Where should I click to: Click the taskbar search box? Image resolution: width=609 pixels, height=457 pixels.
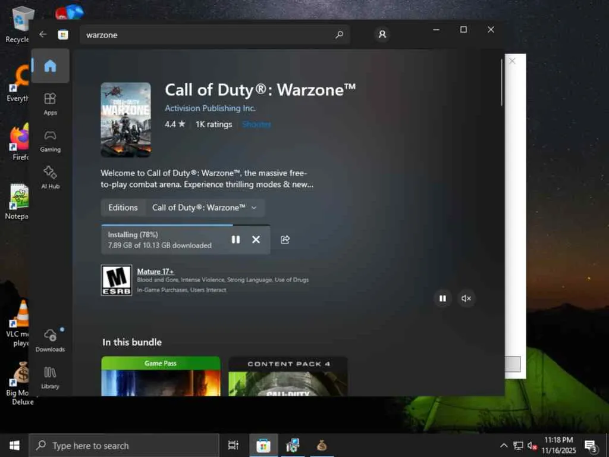tap(124, 445)
